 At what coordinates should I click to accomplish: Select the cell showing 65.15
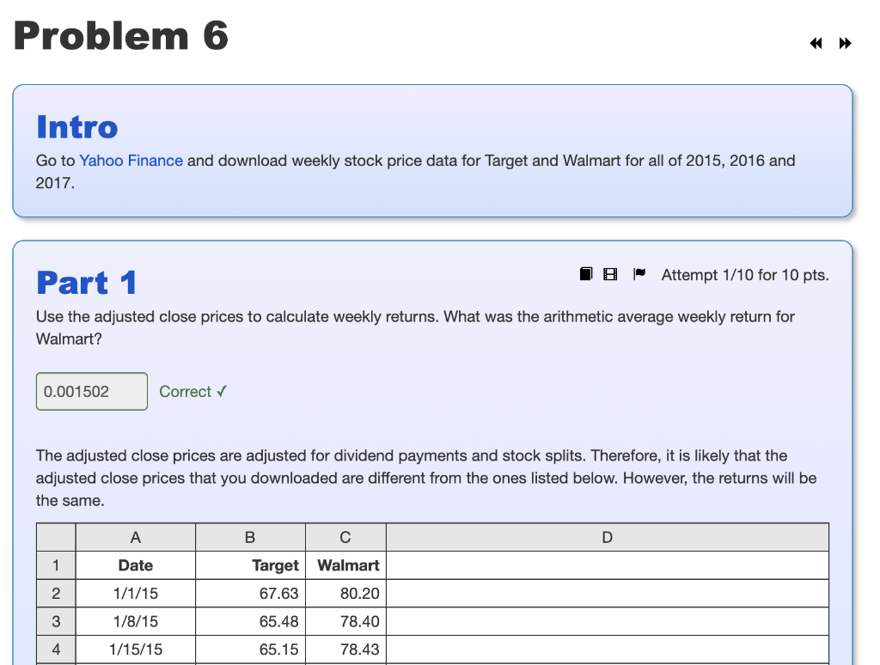tap(279, 650)
